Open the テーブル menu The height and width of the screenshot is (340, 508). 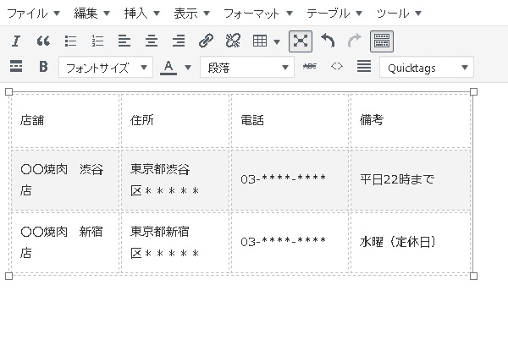coord(334,14)
